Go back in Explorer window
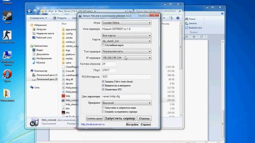This screenshot has height=143, width=255. pos(29,11)
